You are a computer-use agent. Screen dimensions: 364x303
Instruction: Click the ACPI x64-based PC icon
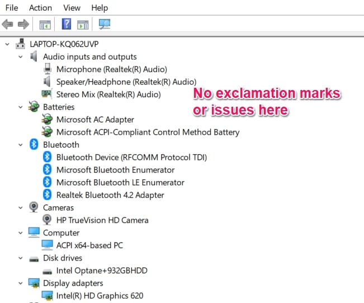click(x=48, y=245)
